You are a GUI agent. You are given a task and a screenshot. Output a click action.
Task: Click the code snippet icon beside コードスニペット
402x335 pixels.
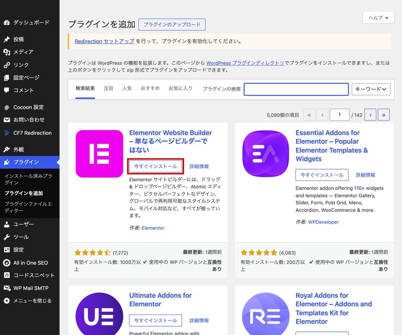[7, 275]
